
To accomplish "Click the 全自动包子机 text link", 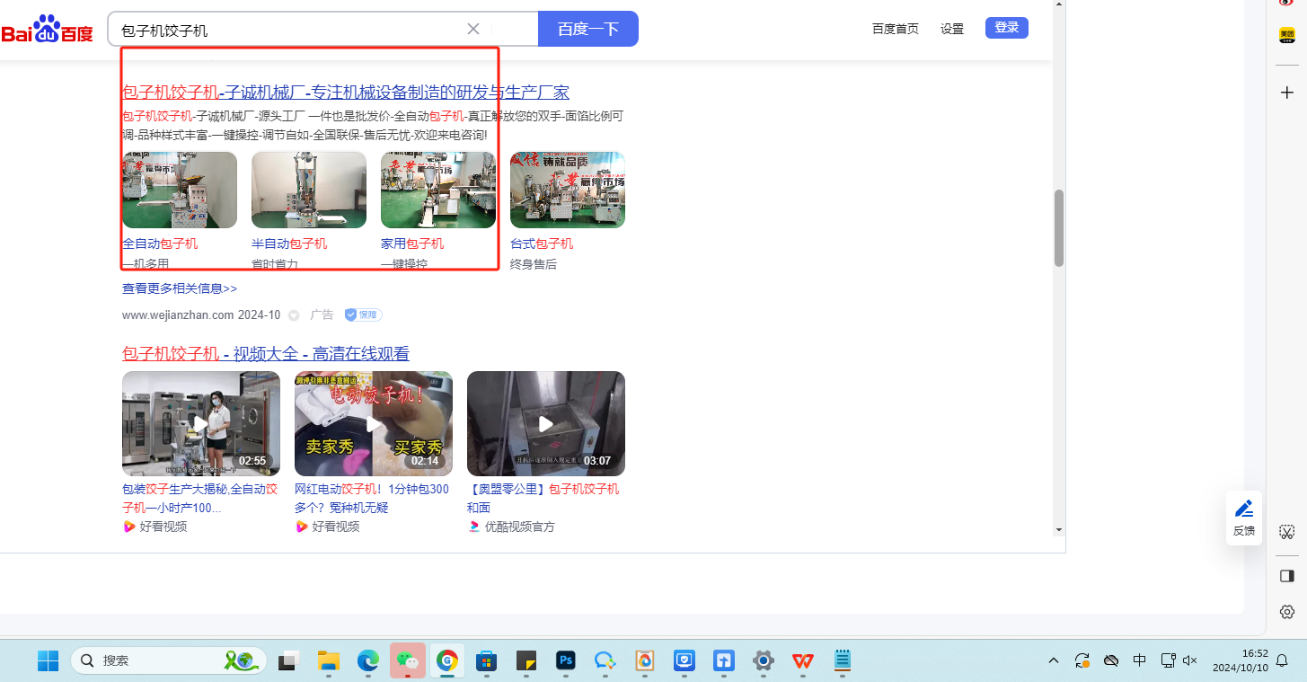I will point(160,244).
